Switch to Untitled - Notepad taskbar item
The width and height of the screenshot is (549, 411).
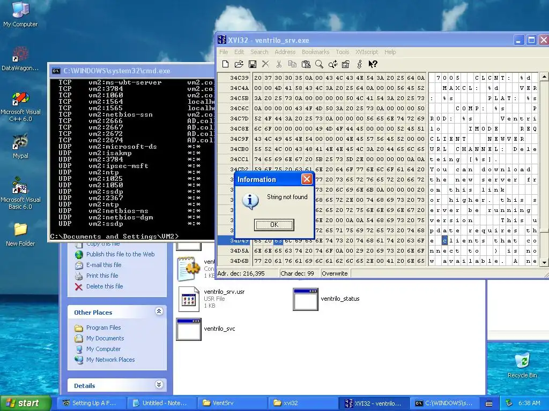[x=161, y=403]
